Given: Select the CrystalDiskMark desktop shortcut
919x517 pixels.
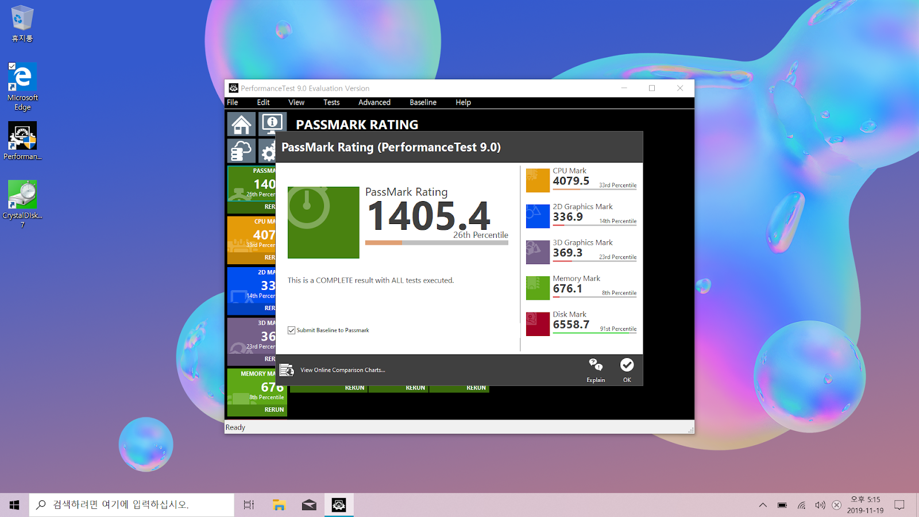Looking at the screenshot, I should coord(22,205).
